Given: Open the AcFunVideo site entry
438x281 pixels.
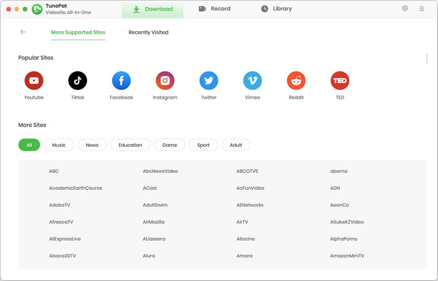Looking at the screenshot, I should (250, 188).
